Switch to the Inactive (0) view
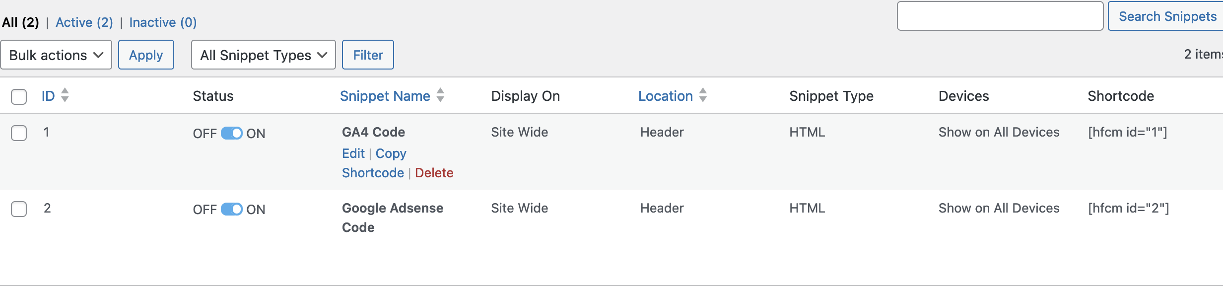1223x292 pixels. (163, 22)
